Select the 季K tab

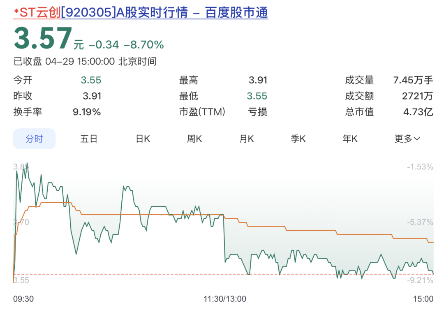tap(298, 139)
